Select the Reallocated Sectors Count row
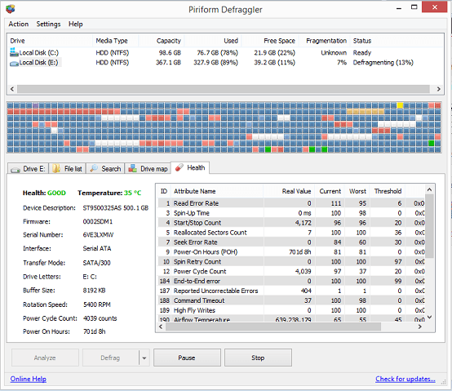This screenshot has width=452, height=391. pos(291,233)
